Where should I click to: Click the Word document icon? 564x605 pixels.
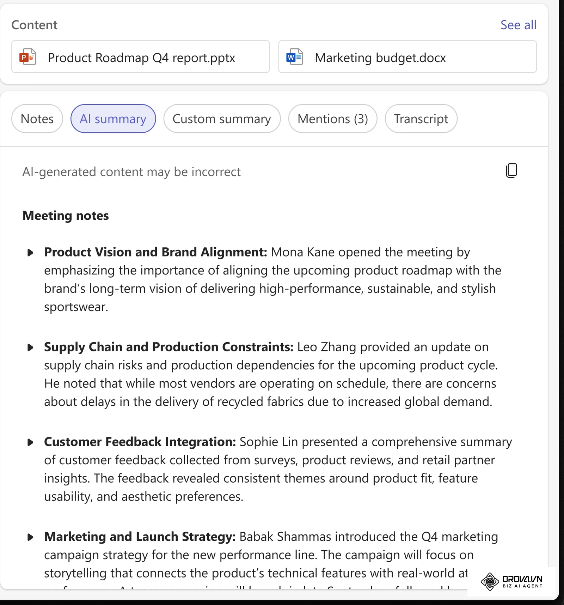pyautogui.click(x=294, y=57)
